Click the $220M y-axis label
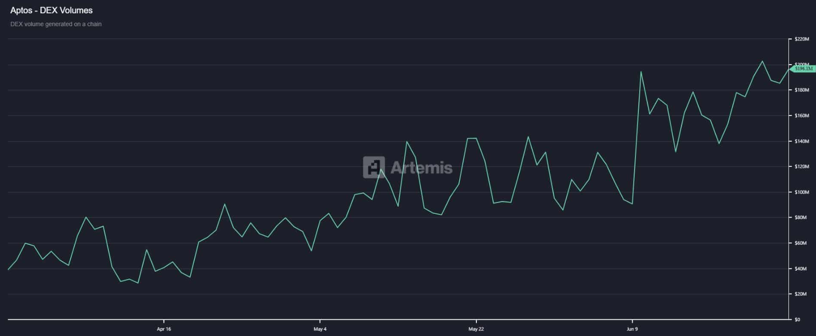 [x=802, y=39]
